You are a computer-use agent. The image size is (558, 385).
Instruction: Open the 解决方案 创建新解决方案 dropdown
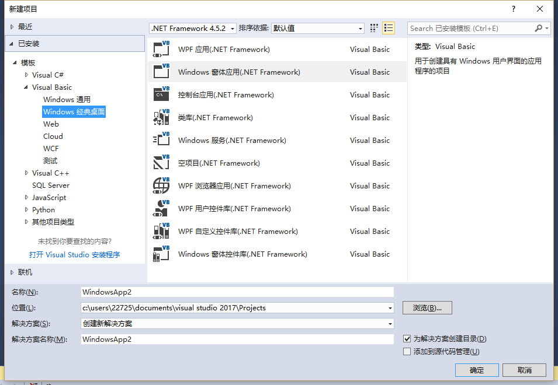click(237, 324)
